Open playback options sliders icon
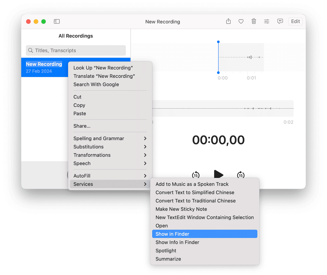Image resolution: width=327 pixels, height=275 pixels. [266, 21]
